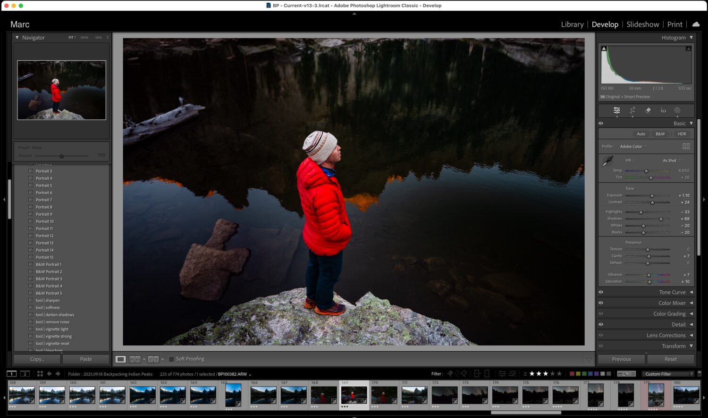Enable the Soft Proofing checkbox
The width and height of the screenshot is (708, 418).
click(171, 359)
